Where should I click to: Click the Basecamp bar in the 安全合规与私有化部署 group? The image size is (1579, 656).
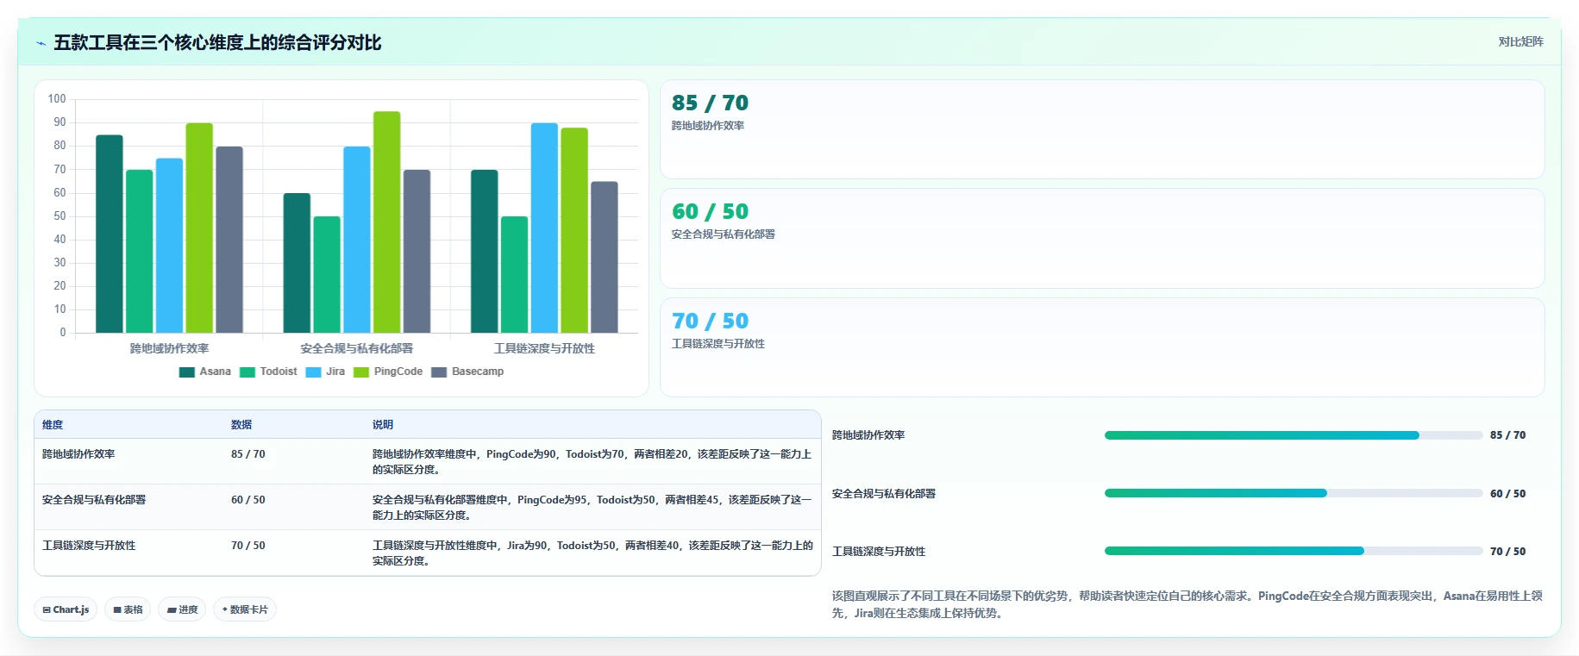417,251
